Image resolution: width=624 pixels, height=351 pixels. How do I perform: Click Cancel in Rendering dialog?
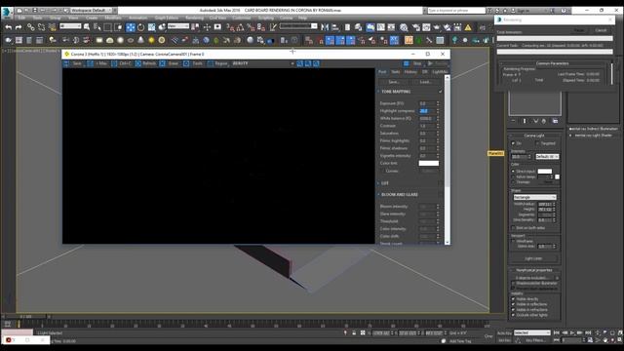click(601, 30)
